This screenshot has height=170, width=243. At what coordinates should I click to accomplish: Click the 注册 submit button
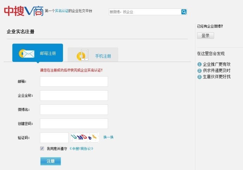(x=50, y=161)
